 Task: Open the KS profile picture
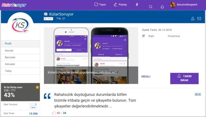[x=20, y=25]
